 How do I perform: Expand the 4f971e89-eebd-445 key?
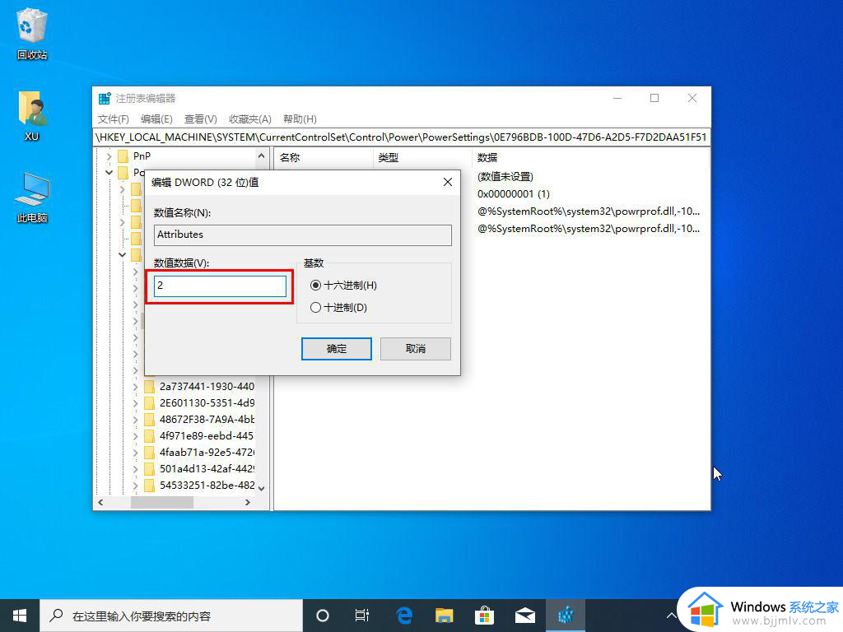click(x=136, y=436)
